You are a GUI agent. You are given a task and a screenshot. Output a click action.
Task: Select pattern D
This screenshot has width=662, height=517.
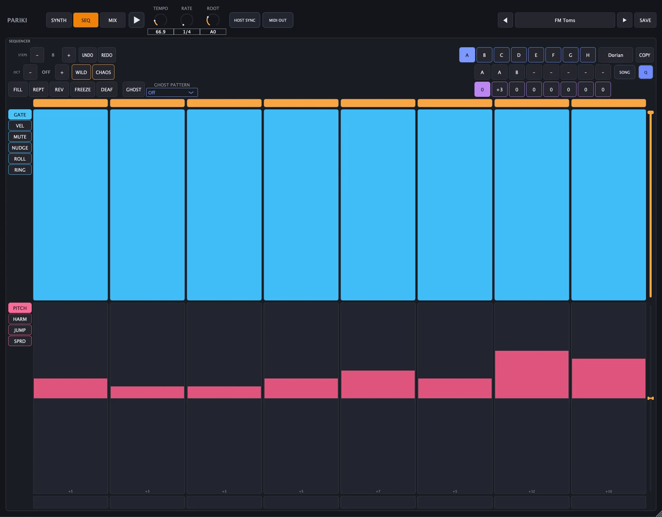pyautogui.click(x=519, y=55)
